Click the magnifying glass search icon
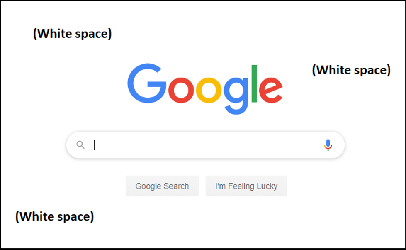 point(80,145)
